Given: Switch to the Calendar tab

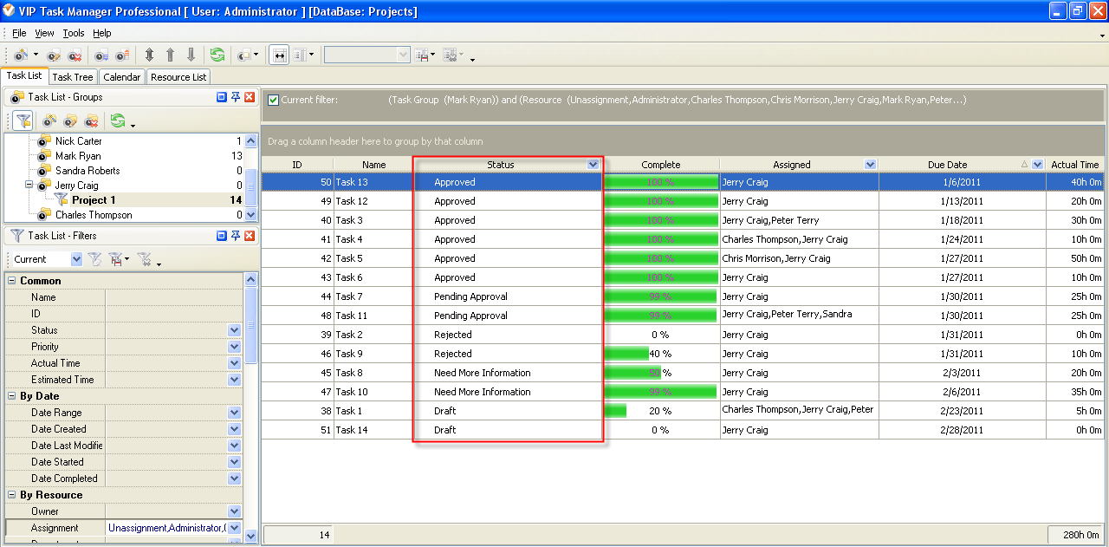Looking at the screenshot, I should pos(121,77).
